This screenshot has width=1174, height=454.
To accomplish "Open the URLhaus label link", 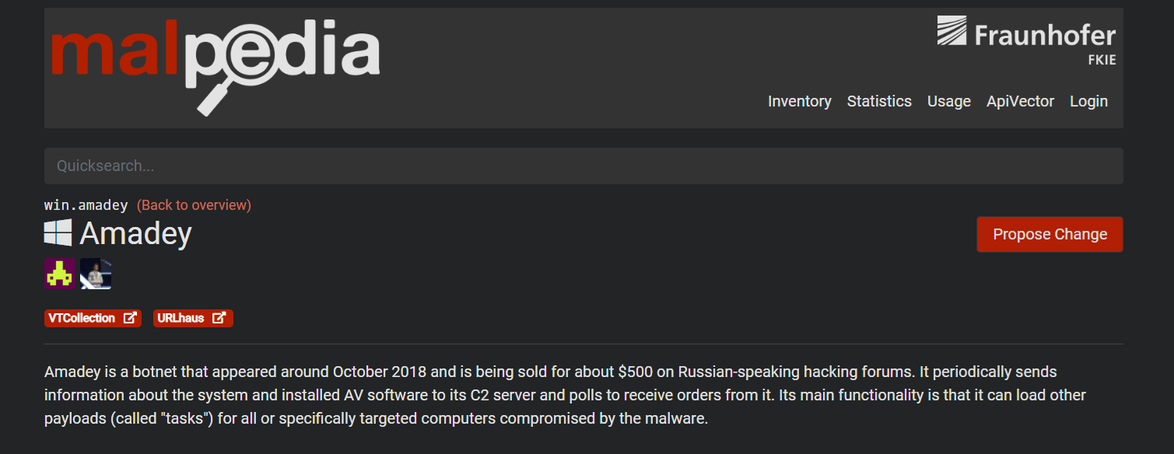I will [x=180, y=318].
